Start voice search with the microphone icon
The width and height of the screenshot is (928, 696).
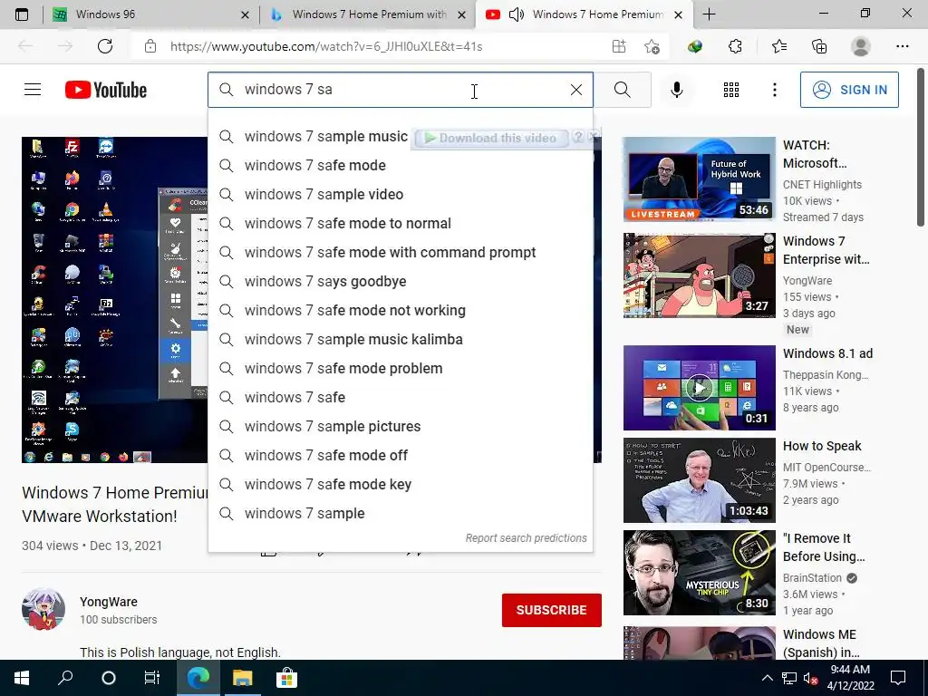pos(676,90)
